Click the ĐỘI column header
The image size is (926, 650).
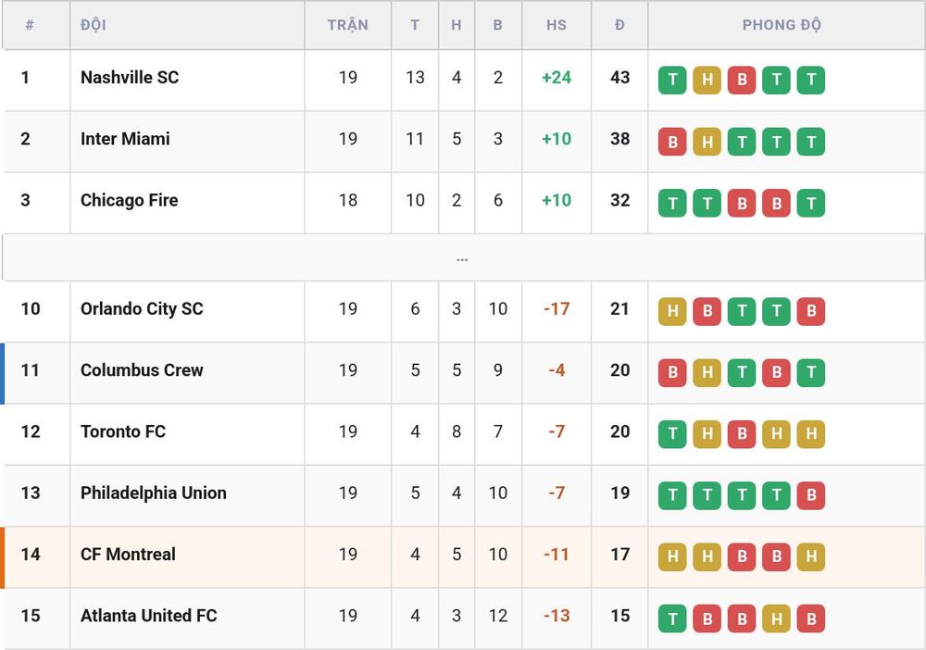(94, 25)
